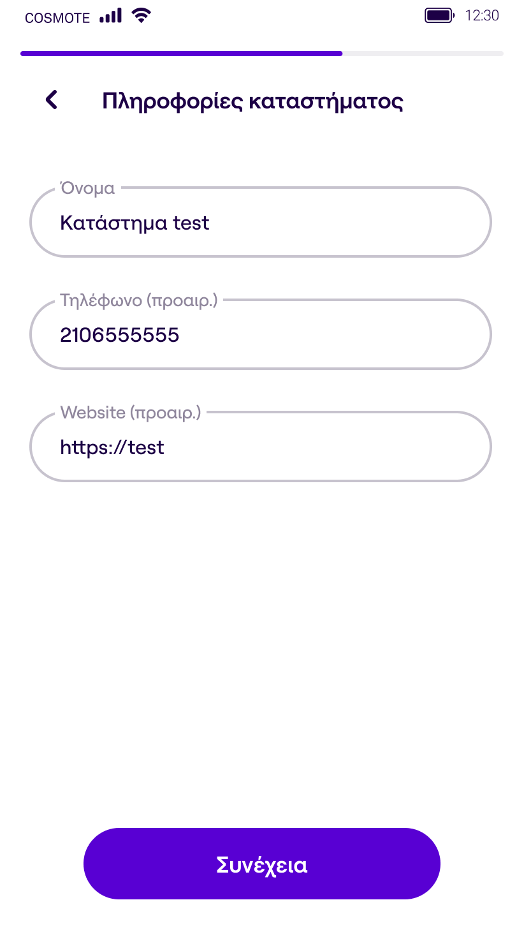The image size is (524, 930).
Task: Click the Website (προαιρ.) floating label
Action: pyautogui.click(x=131, y=413)
